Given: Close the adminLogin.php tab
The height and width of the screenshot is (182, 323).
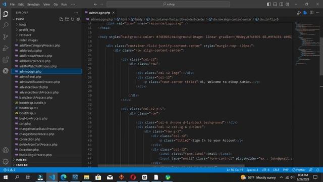Looking at the screenshot, I should tap(114, 13).
